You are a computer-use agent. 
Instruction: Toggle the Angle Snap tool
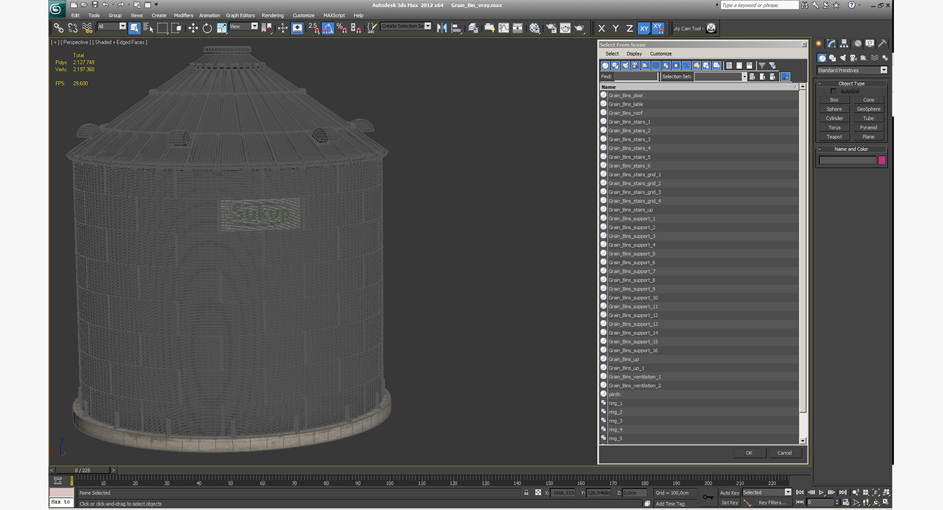click(328, 28)
